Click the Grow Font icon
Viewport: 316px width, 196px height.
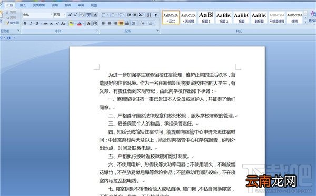point(70,15)
